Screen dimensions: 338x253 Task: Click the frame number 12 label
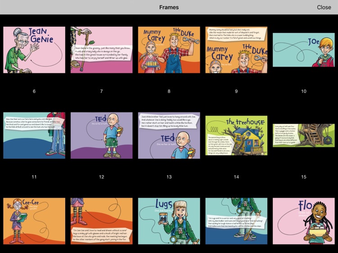tap(101, 177)
